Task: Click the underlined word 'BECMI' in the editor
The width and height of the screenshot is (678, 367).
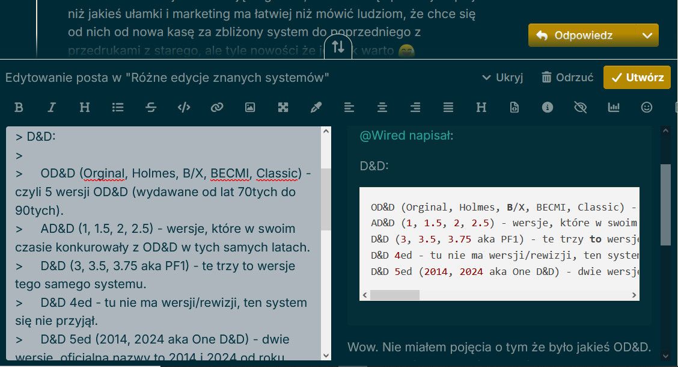Action: click(x=230, y=173)
